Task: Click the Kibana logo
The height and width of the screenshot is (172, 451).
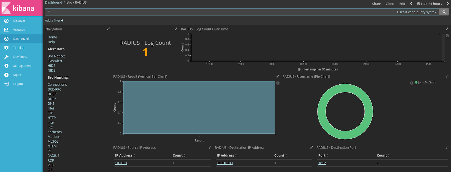Action: point(21,8)
